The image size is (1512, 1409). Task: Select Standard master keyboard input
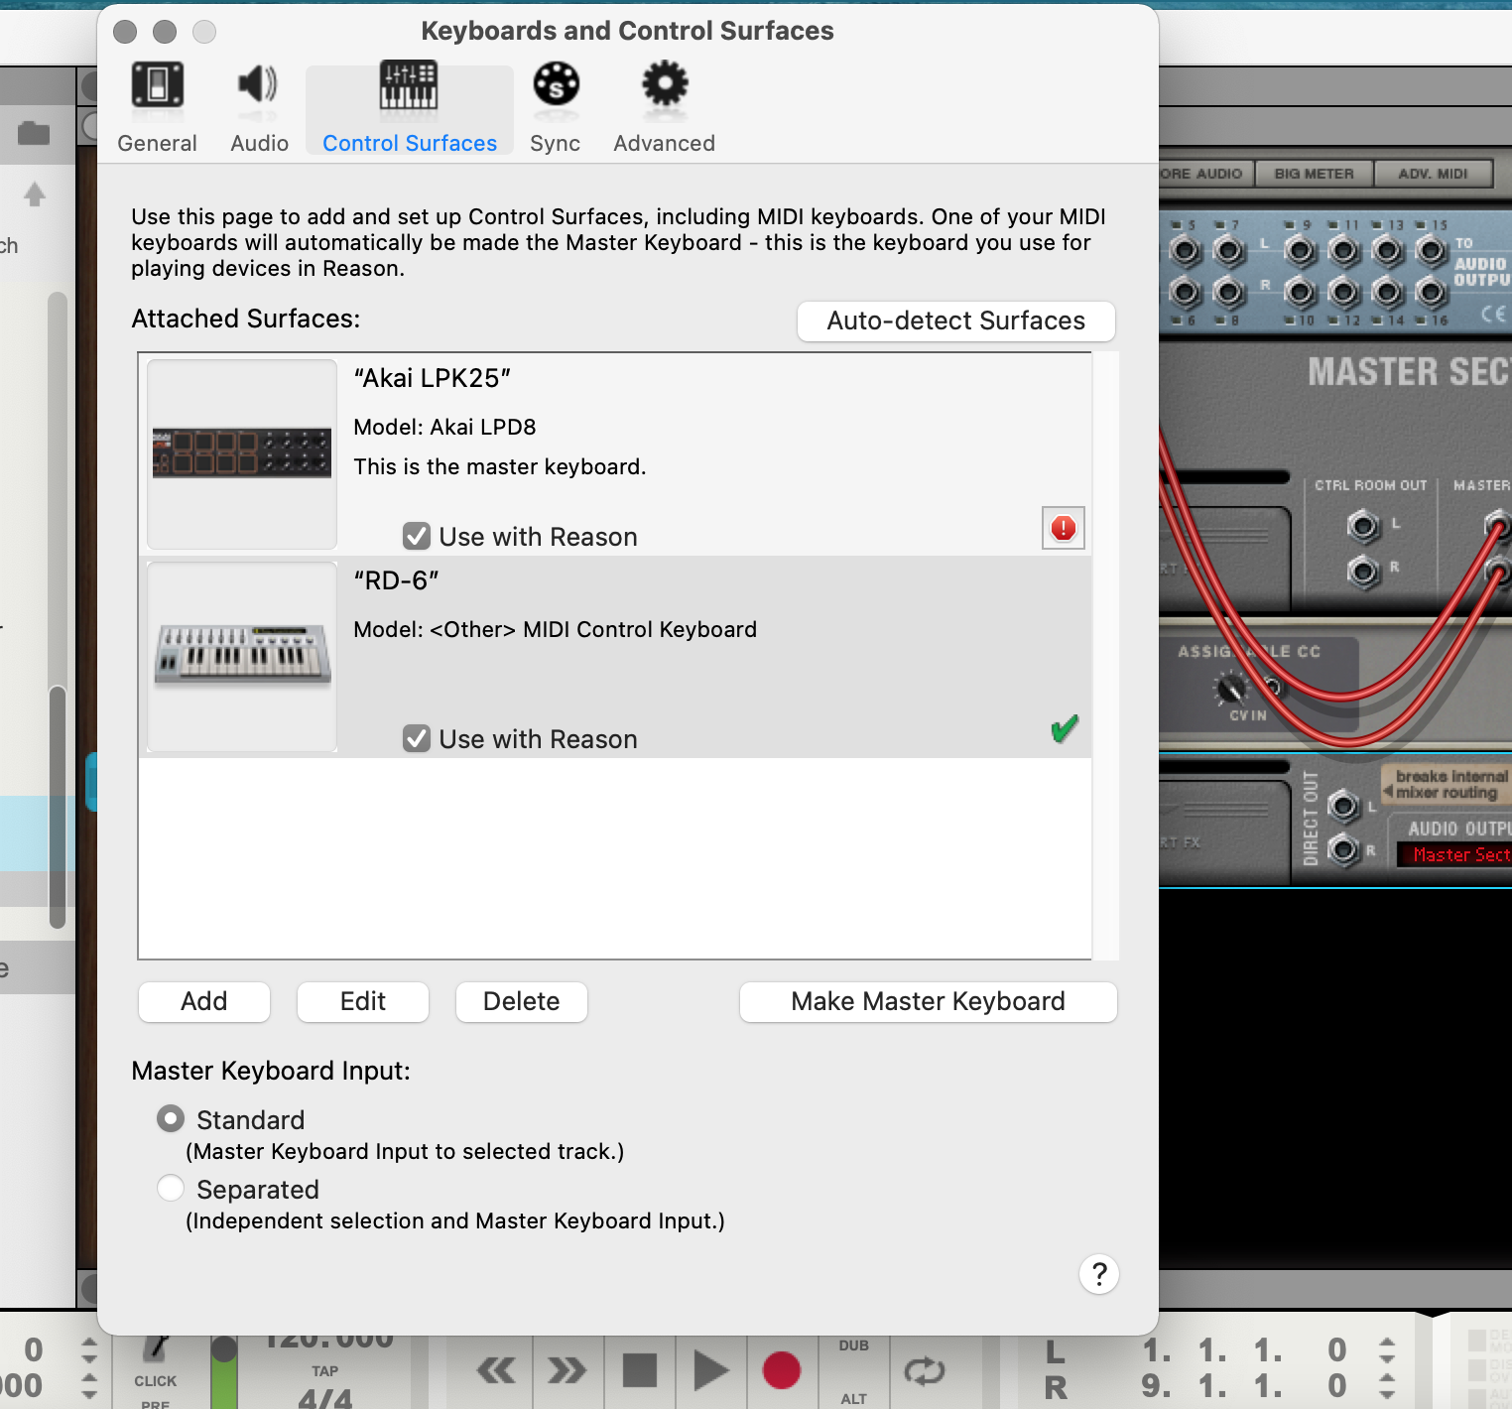(x=171, y=1119)
